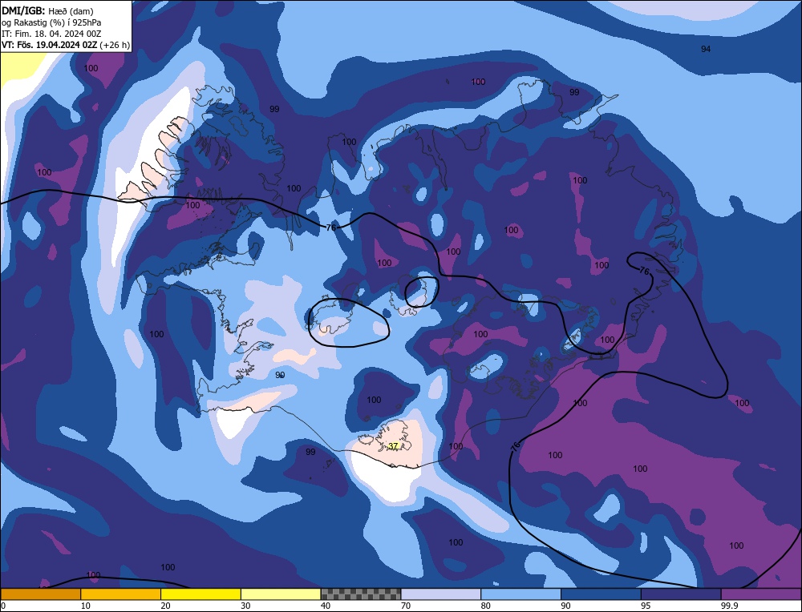
Task: Click the '20' legend tick label
Action: point(166,606)
